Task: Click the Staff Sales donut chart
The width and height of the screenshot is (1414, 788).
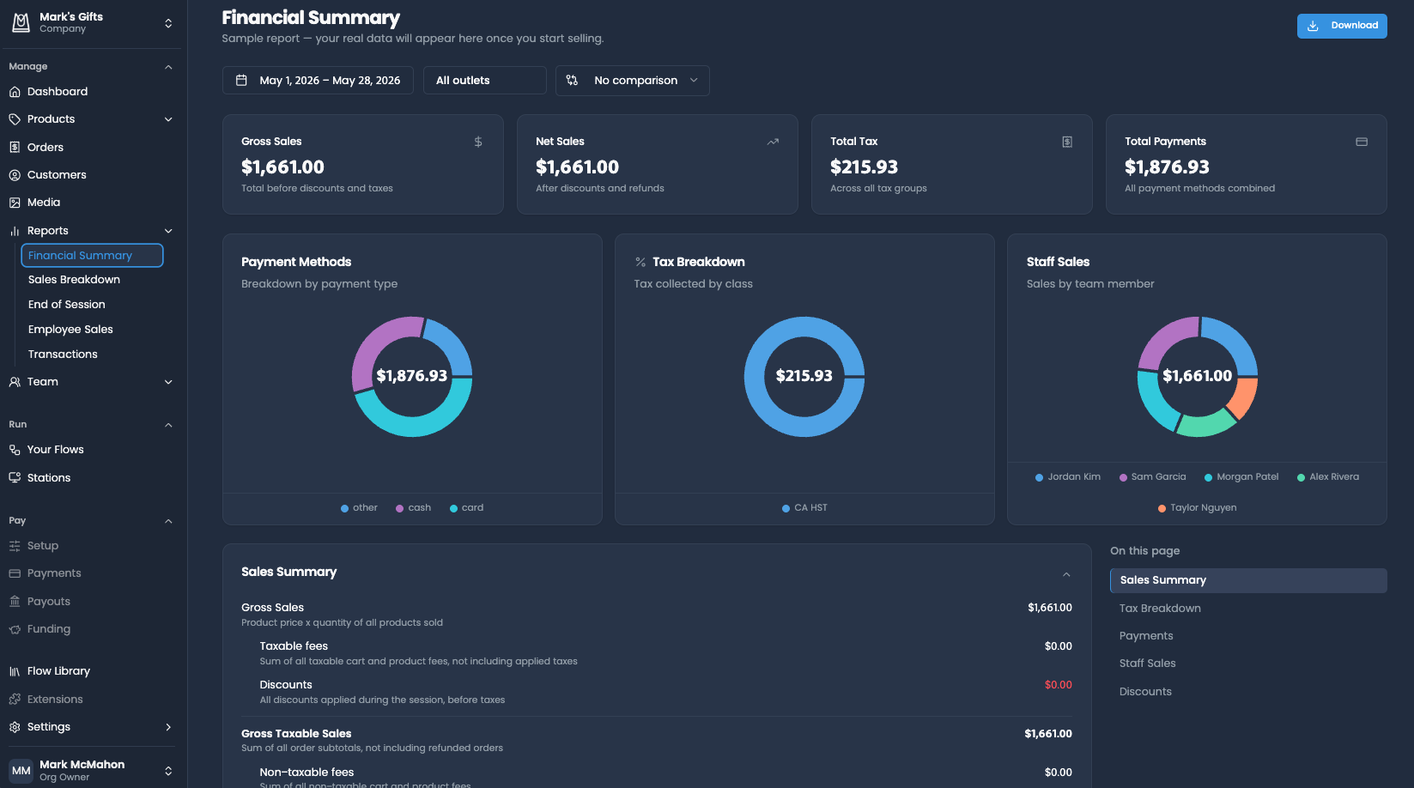Action: (1198, 377)
